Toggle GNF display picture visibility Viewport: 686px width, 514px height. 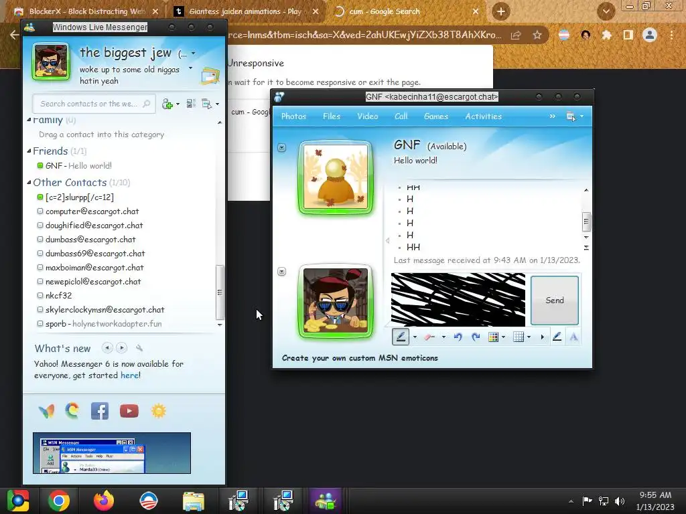(x=282, y=148)
